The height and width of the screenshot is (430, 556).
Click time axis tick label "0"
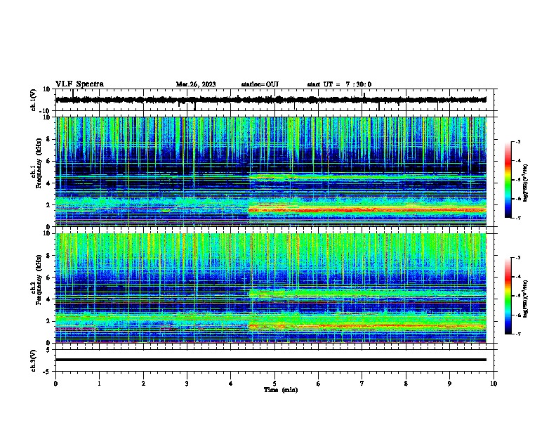(x=55, y=384)
